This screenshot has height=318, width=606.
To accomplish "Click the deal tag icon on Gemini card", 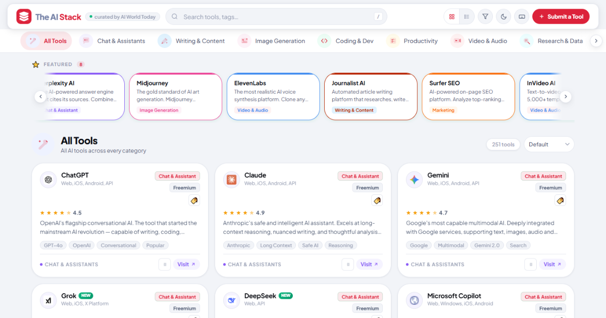I will pyautogui.click(x=560, y=200).
